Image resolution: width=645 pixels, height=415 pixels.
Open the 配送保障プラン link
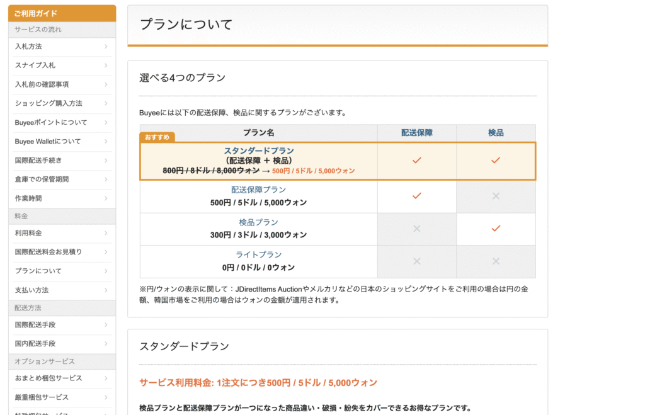point(258,190)
